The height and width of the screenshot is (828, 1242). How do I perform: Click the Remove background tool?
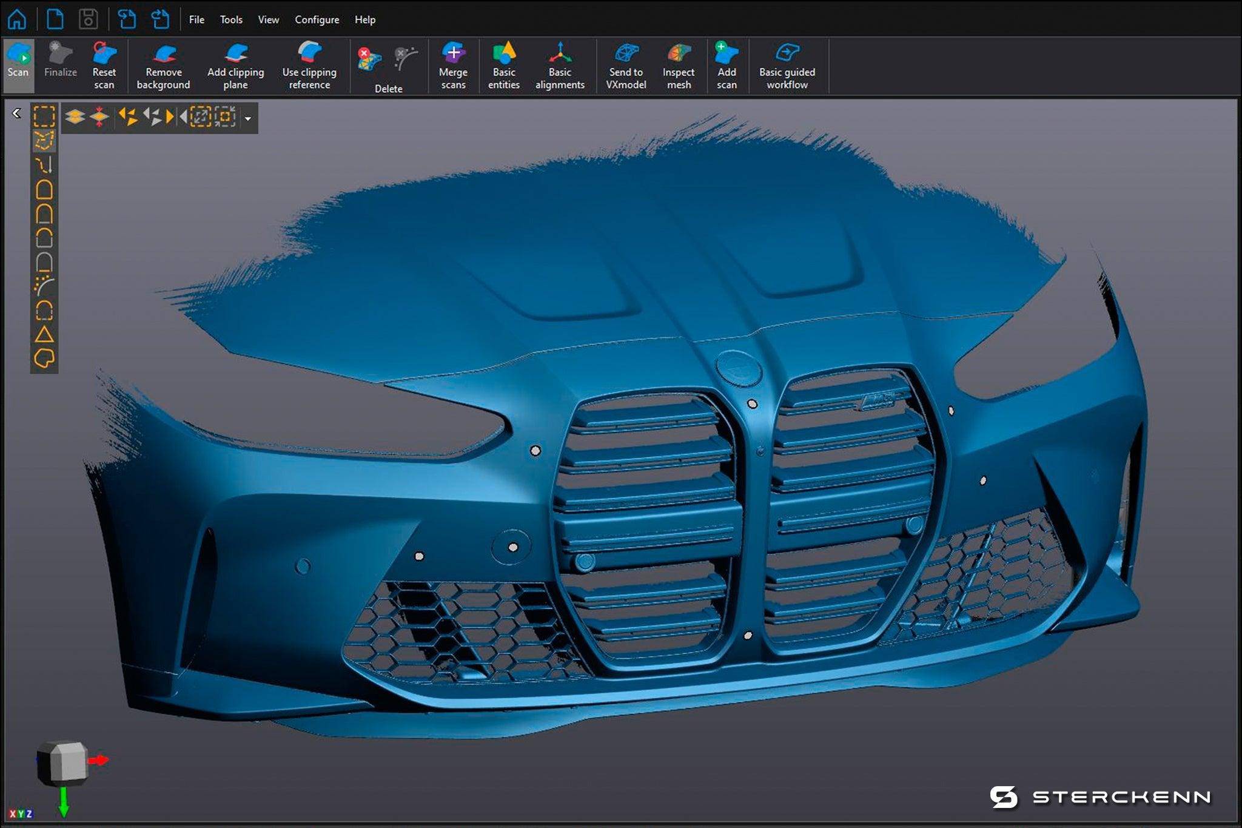pos(163,65)
